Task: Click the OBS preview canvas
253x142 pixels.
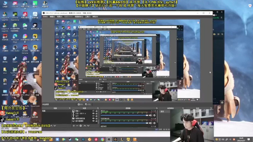Action: [127, 61]
